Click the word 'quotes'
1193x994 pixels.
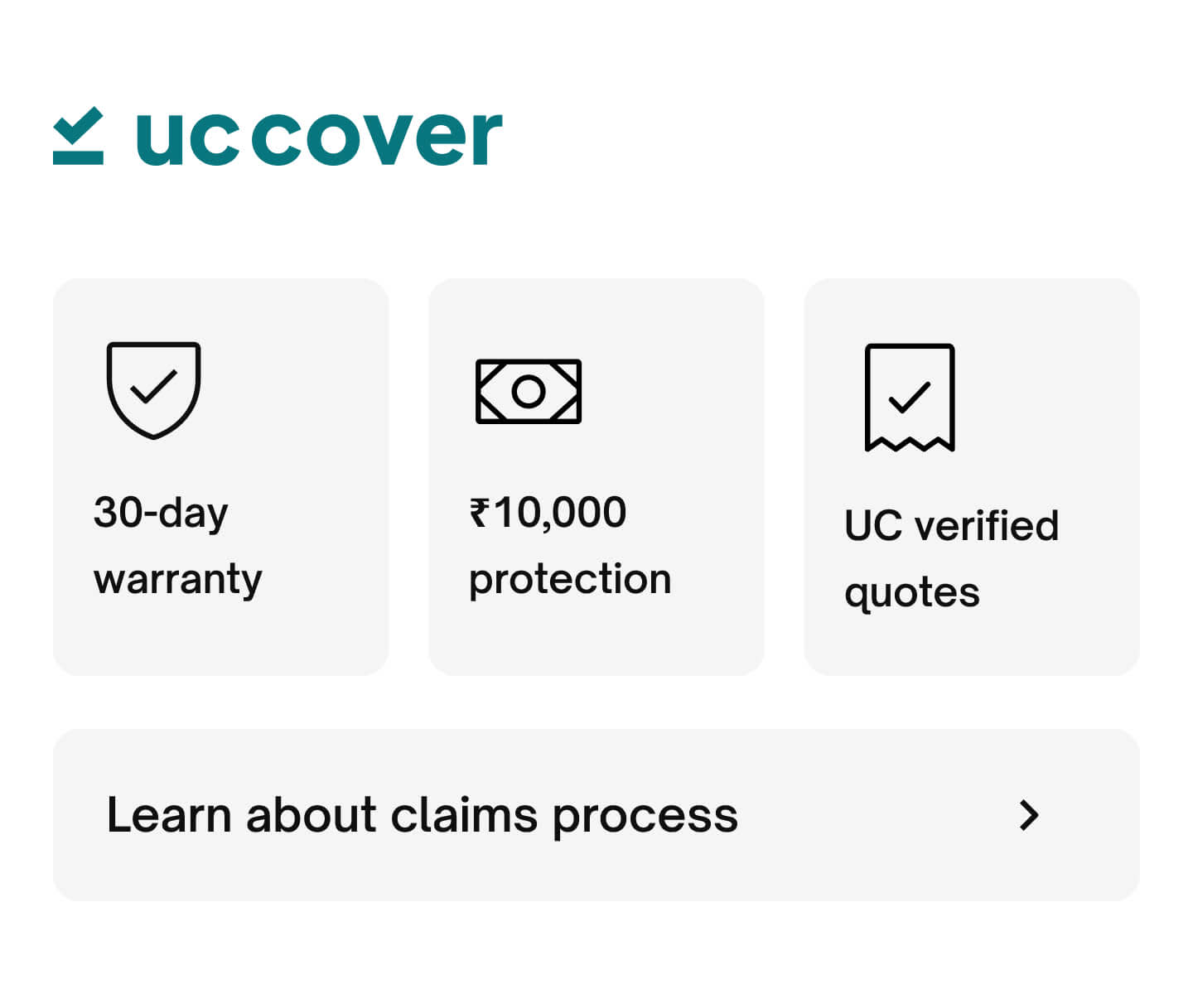click(912, 594)
